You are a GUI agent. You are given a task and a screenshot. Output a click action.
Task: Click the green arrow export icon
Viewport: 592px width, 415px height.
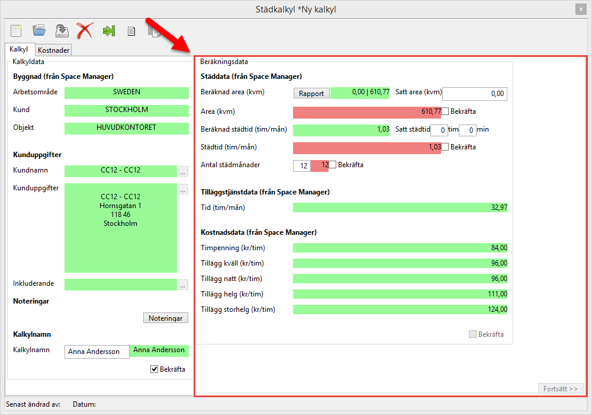click(108, 31)
